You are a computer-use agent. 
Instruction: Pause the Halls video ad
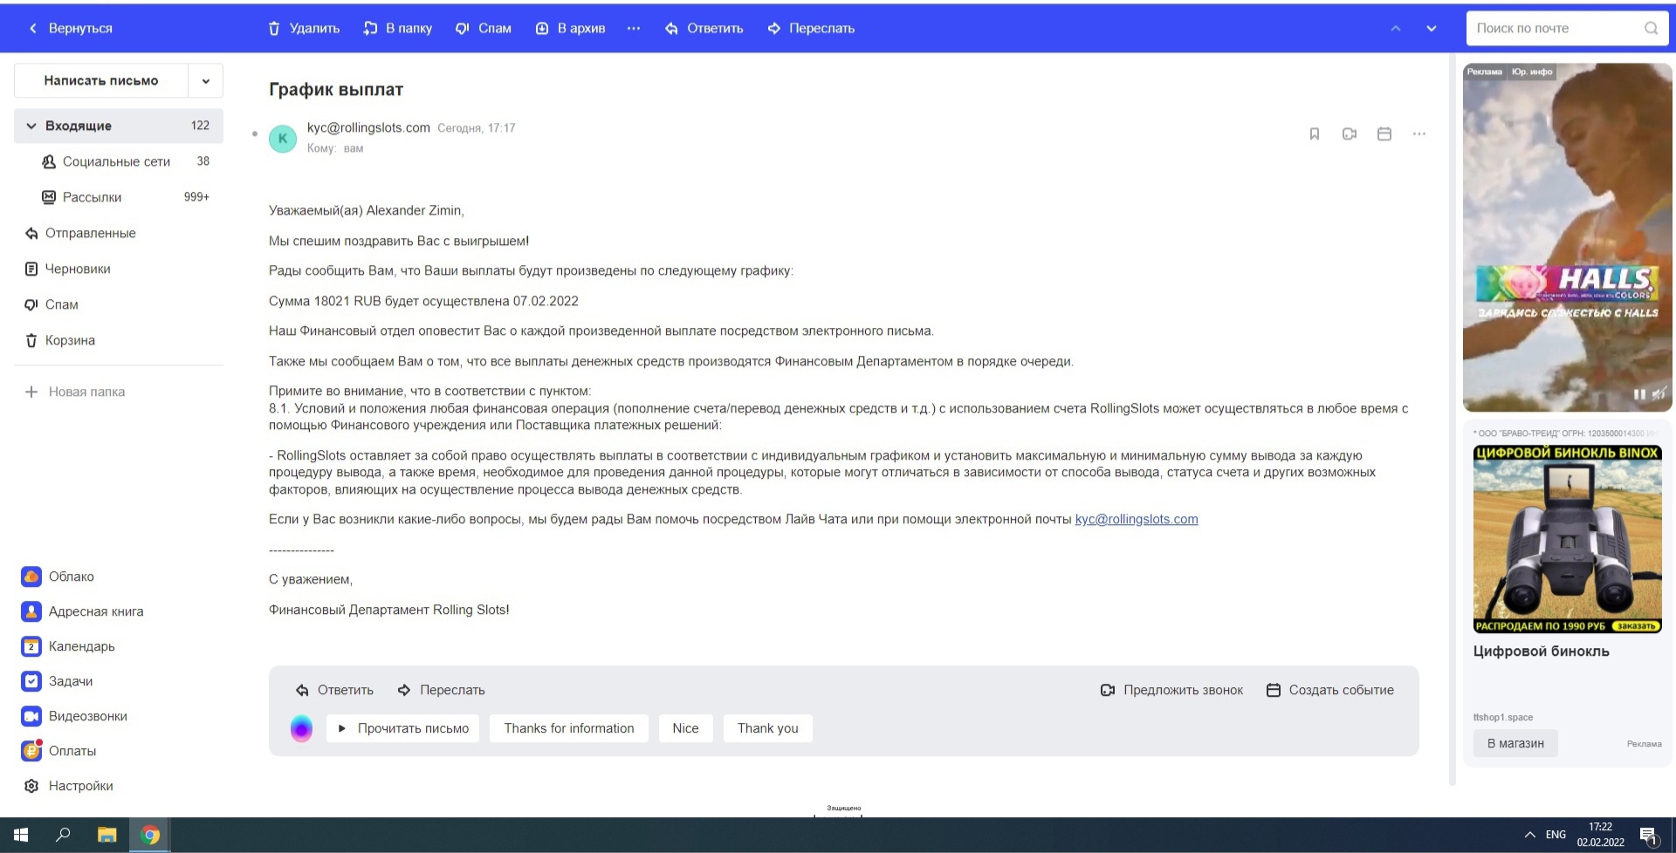point(1638,395)
